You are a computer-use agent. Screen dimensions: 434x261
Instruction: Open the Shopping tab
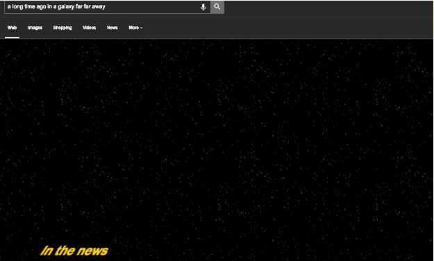62,28
